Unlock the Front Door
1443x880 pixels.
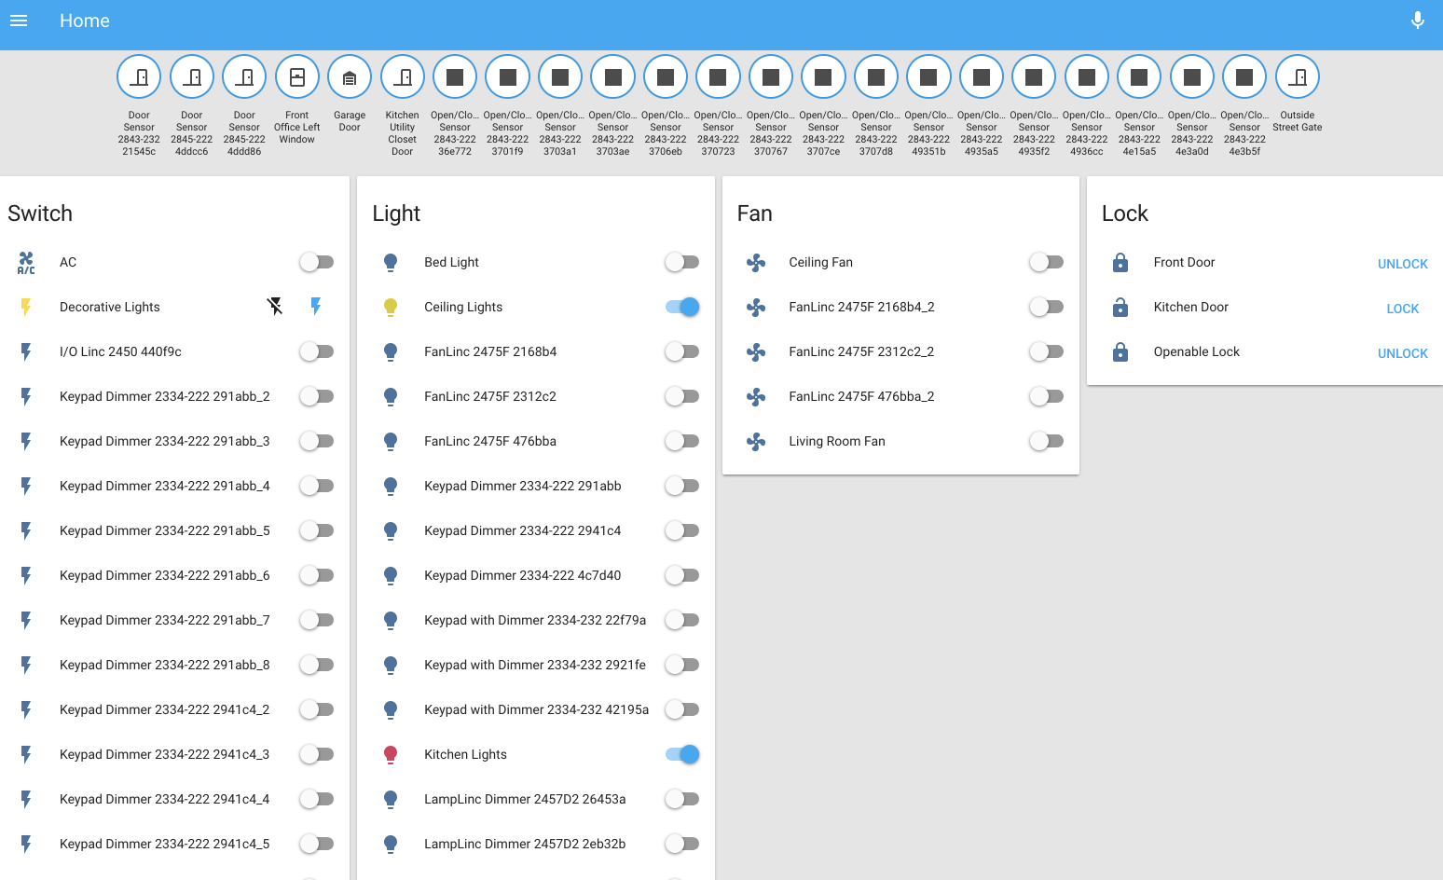click(1402, 264)
